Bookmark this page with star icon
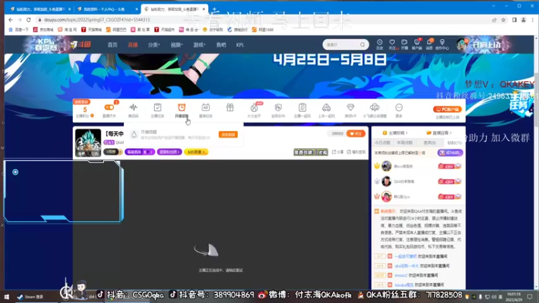 [x=503, y=20]
